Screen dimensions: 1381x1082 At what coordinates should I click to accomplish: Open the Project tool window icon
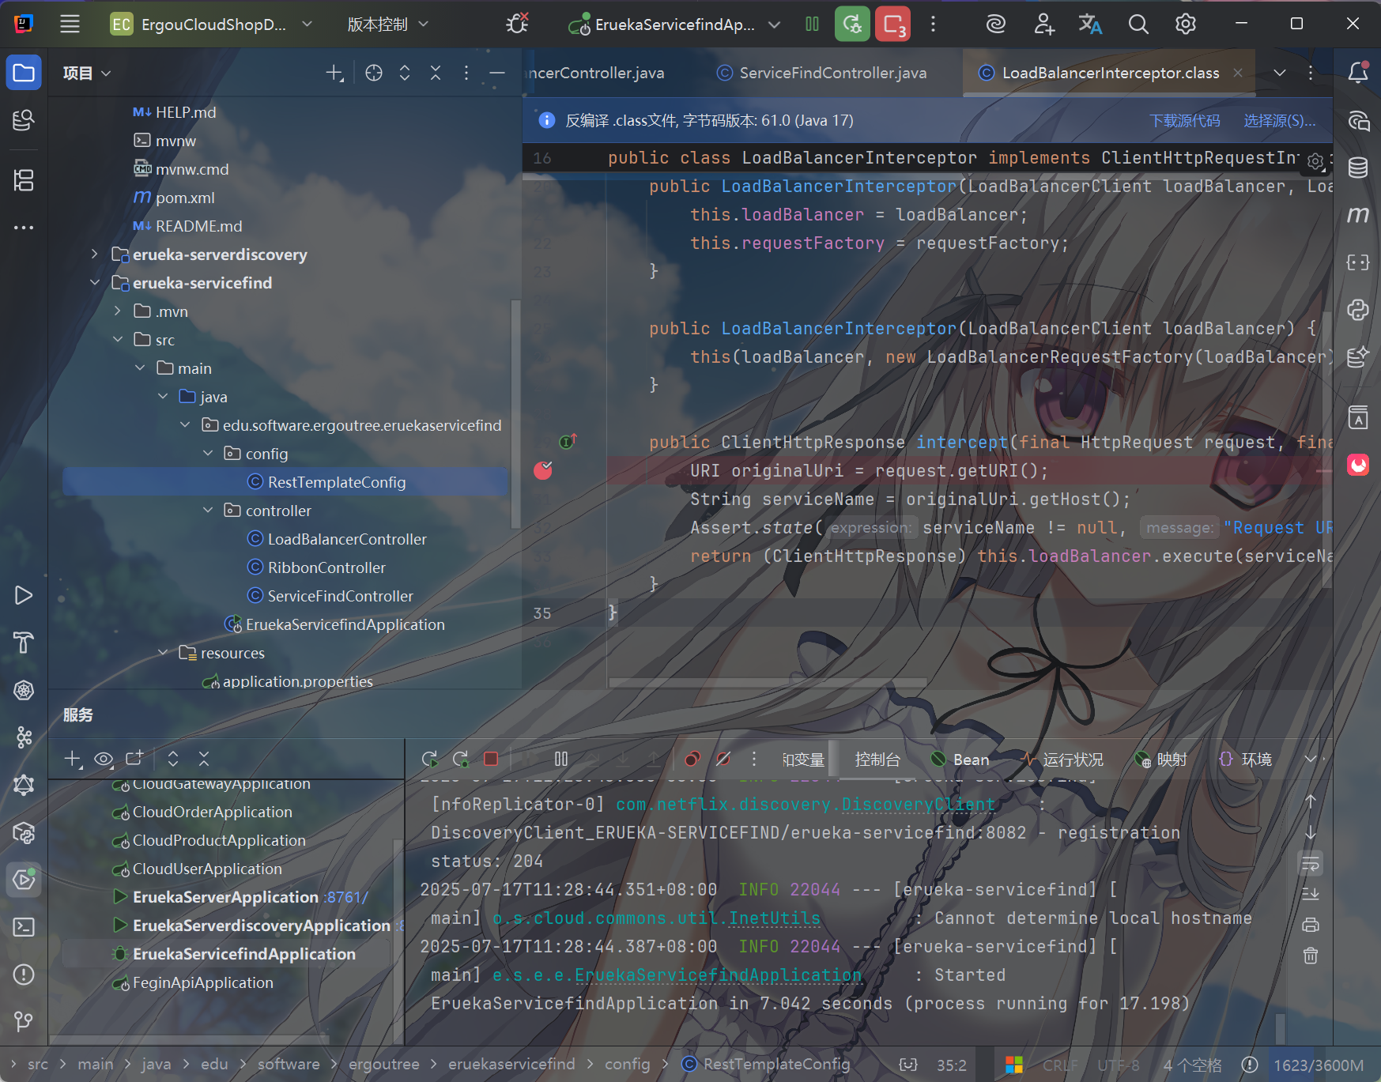(x=24, y=74)
